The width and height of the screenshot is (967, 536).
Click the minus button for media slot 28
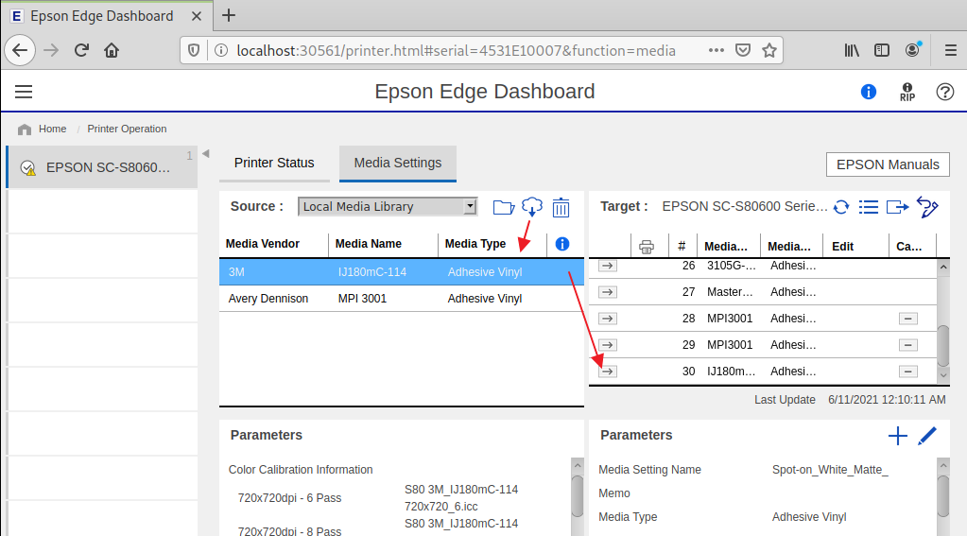[x=908, y=319]
